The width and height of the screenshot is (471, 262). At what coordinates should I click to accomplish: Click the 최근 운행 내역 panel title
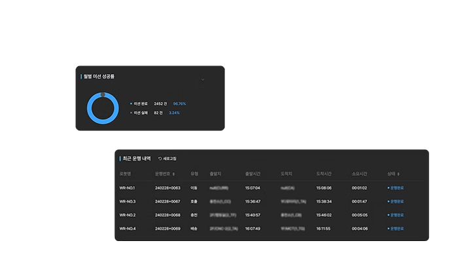[136, 159]
